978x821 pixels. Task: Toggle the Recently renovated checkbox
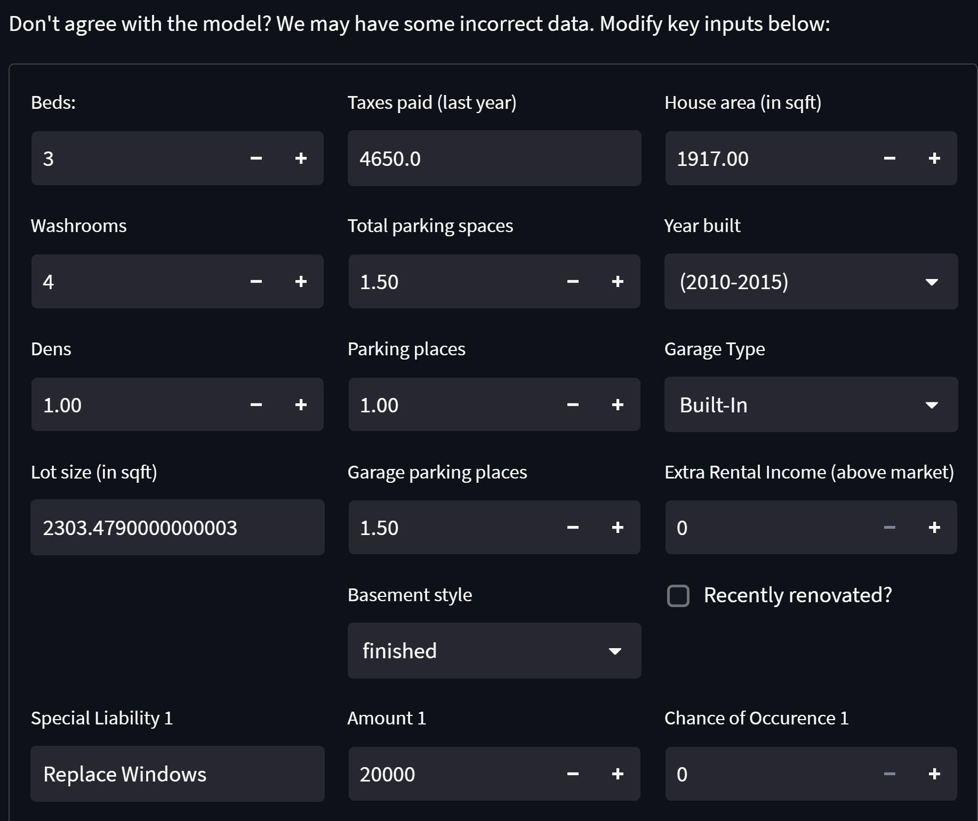point(678,595)
